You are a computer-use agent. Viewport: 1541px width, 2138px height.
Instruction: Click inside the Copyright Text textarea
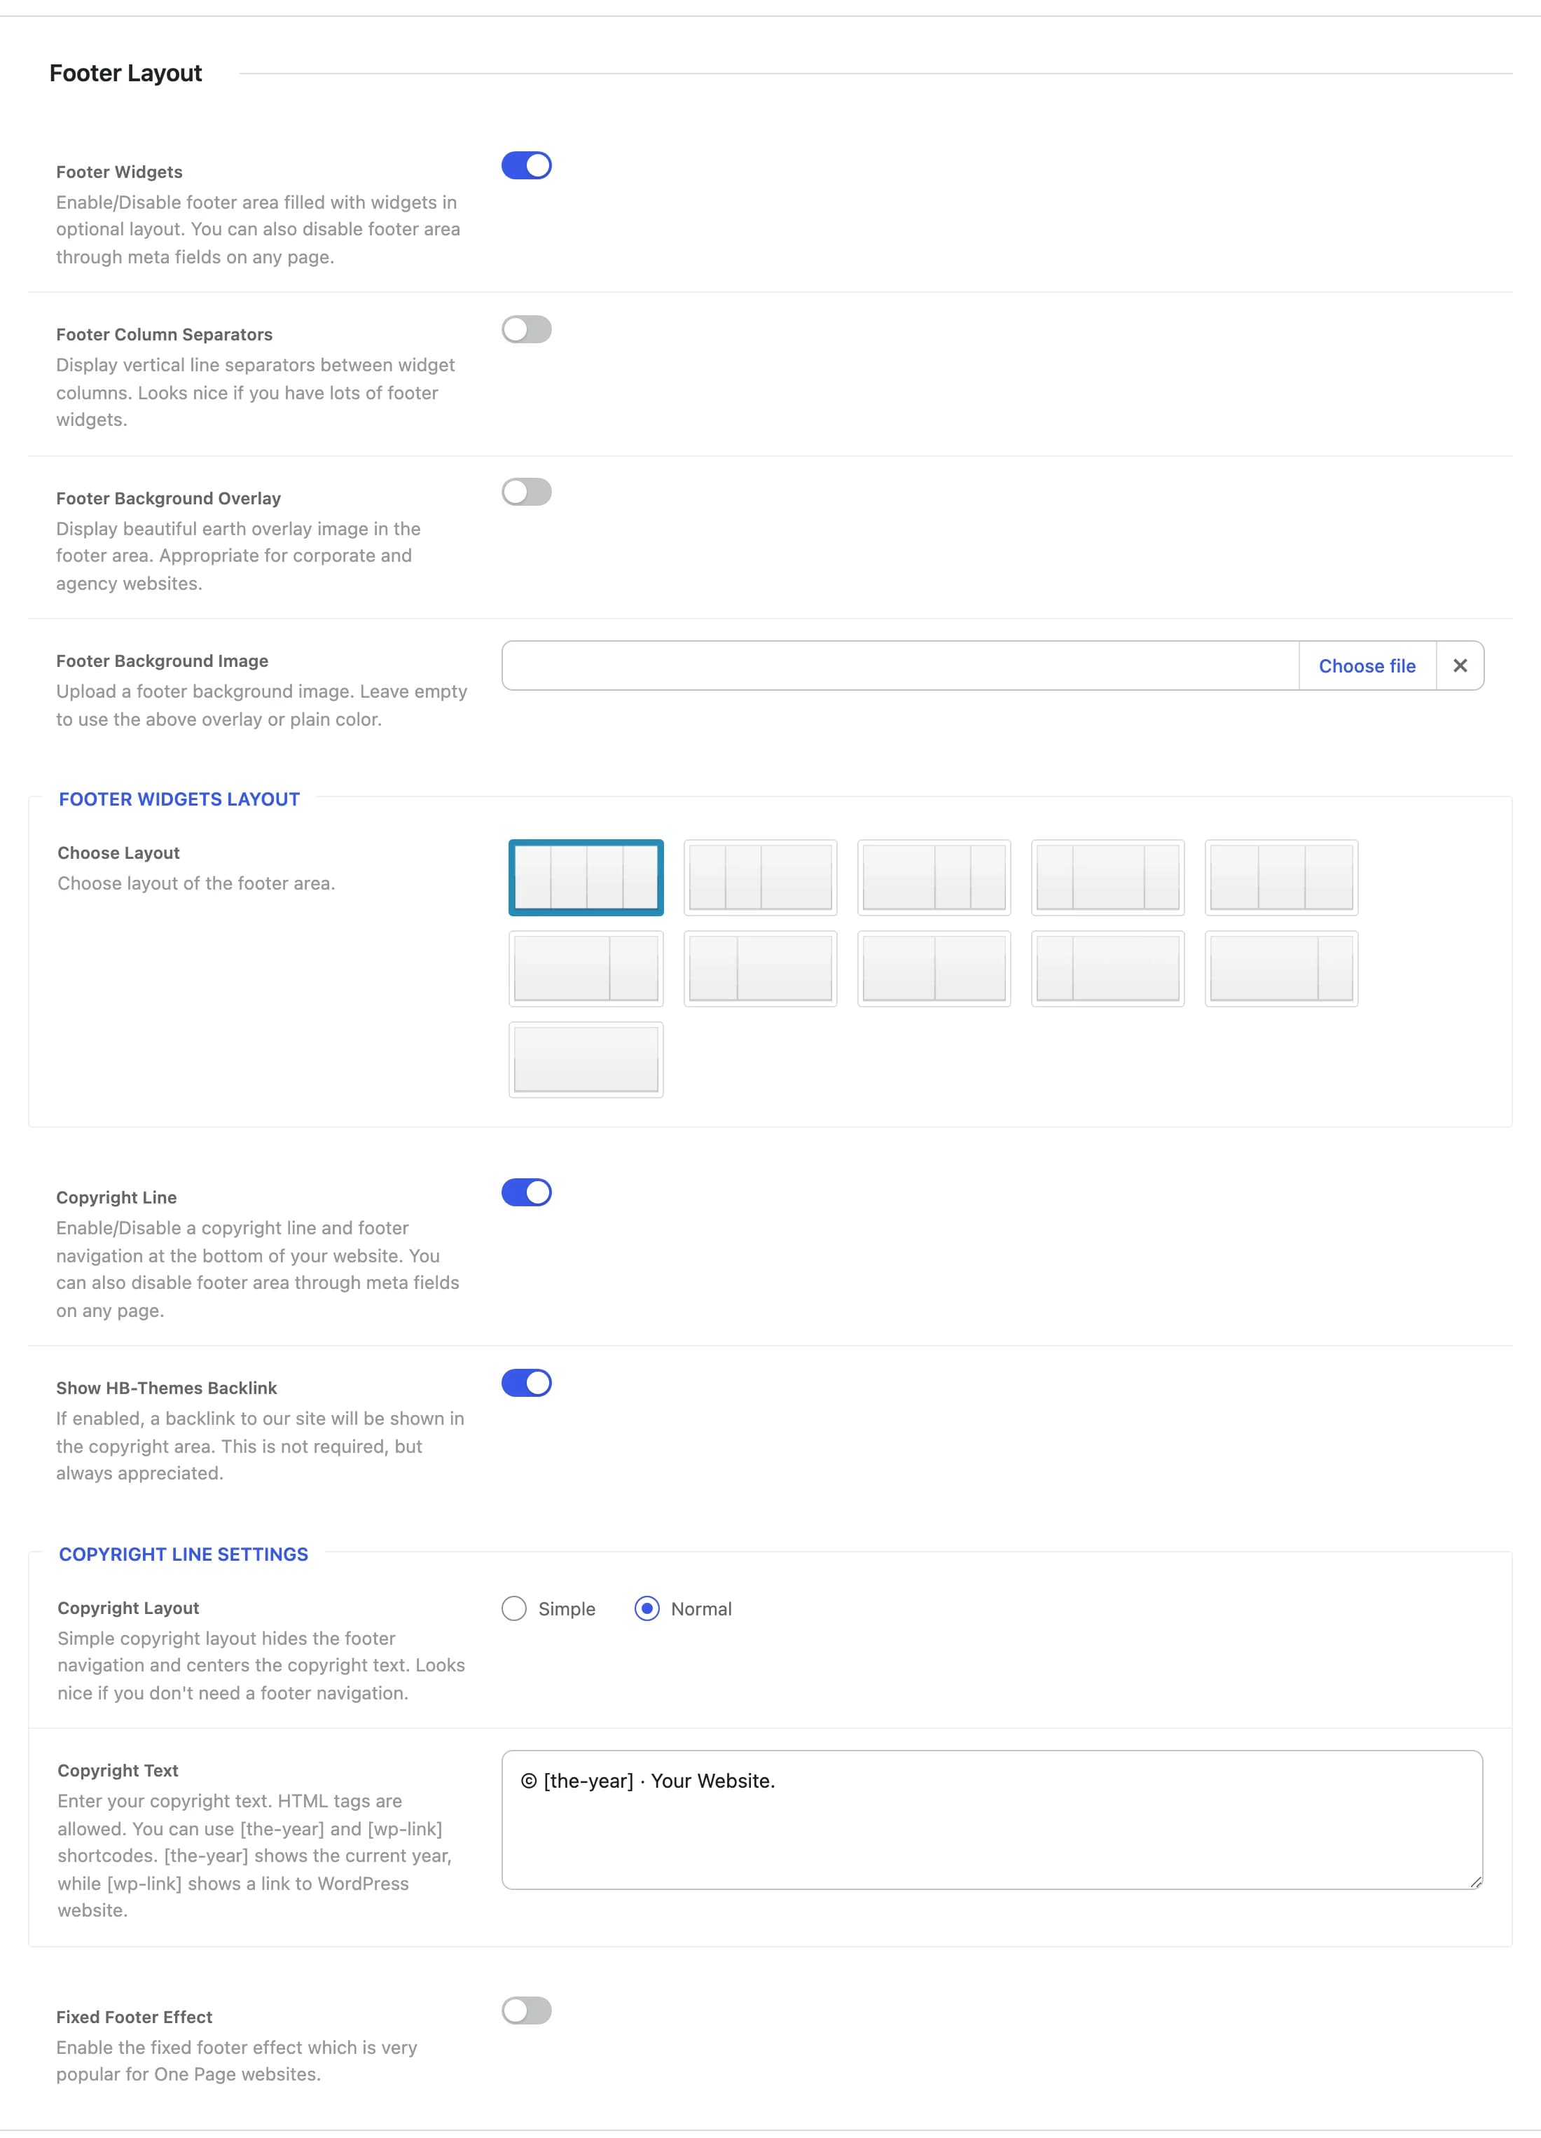(x=993, y=1819)
